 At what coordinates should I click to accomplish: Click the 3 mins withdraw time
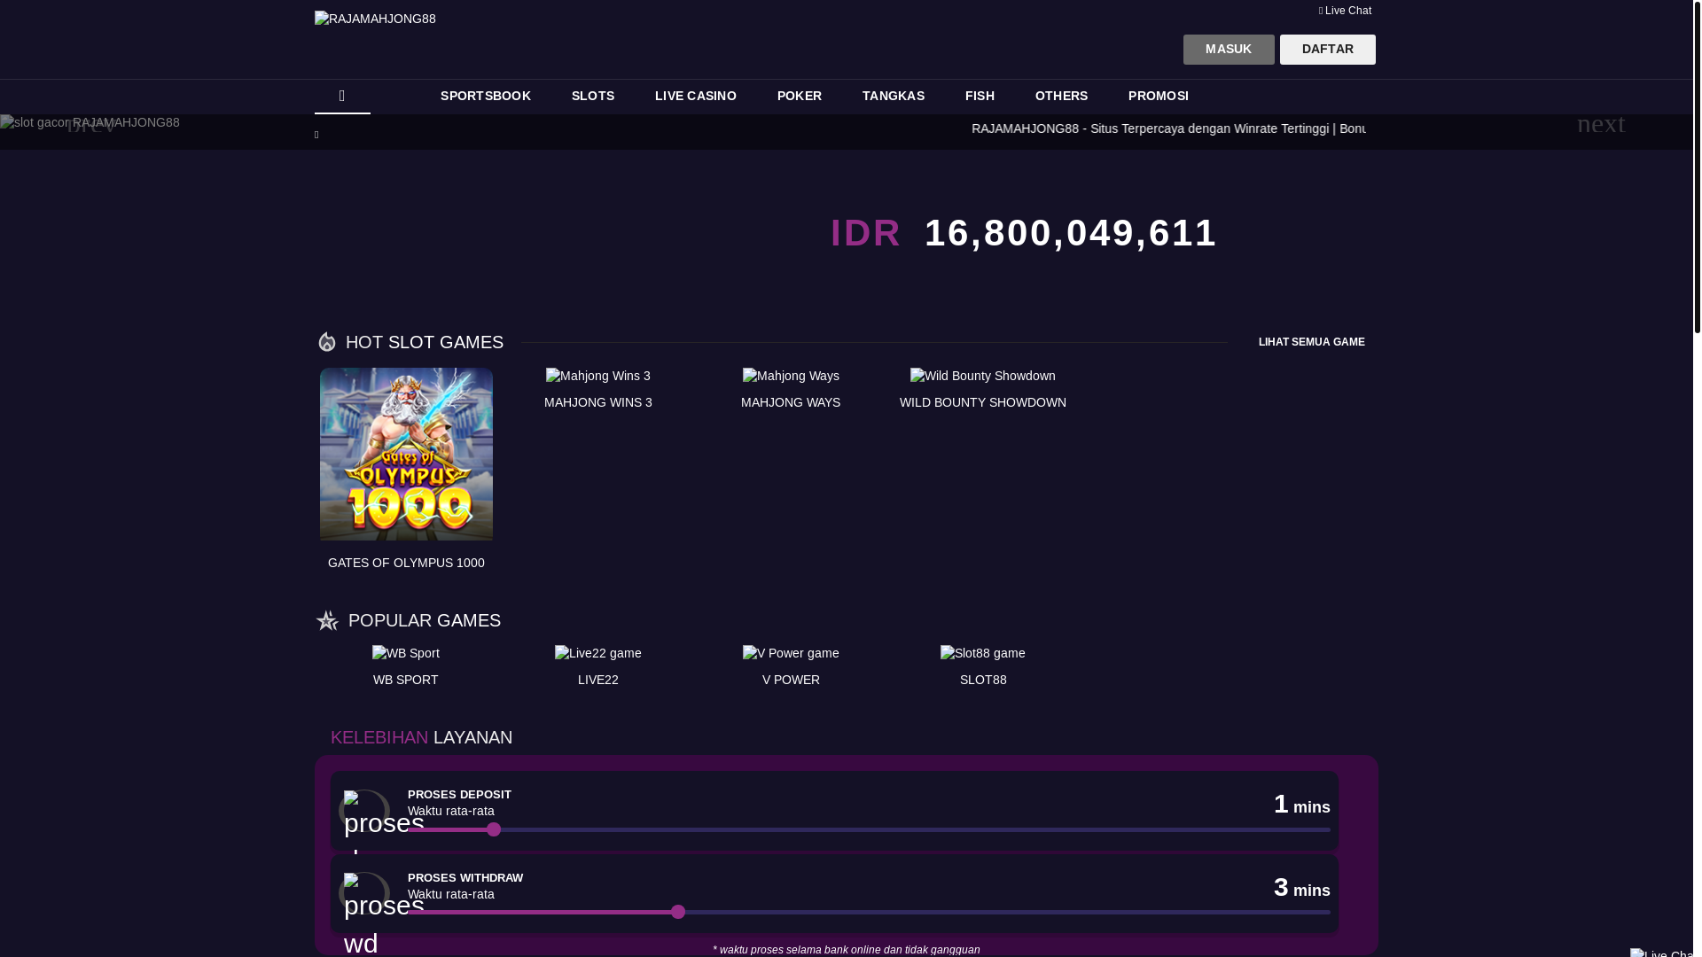click(1301, 888)
